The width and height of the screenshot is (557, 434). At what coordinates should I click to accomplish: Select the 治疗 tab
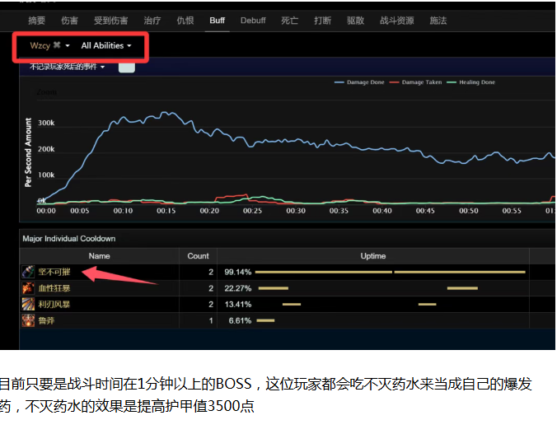pos(152,21)
